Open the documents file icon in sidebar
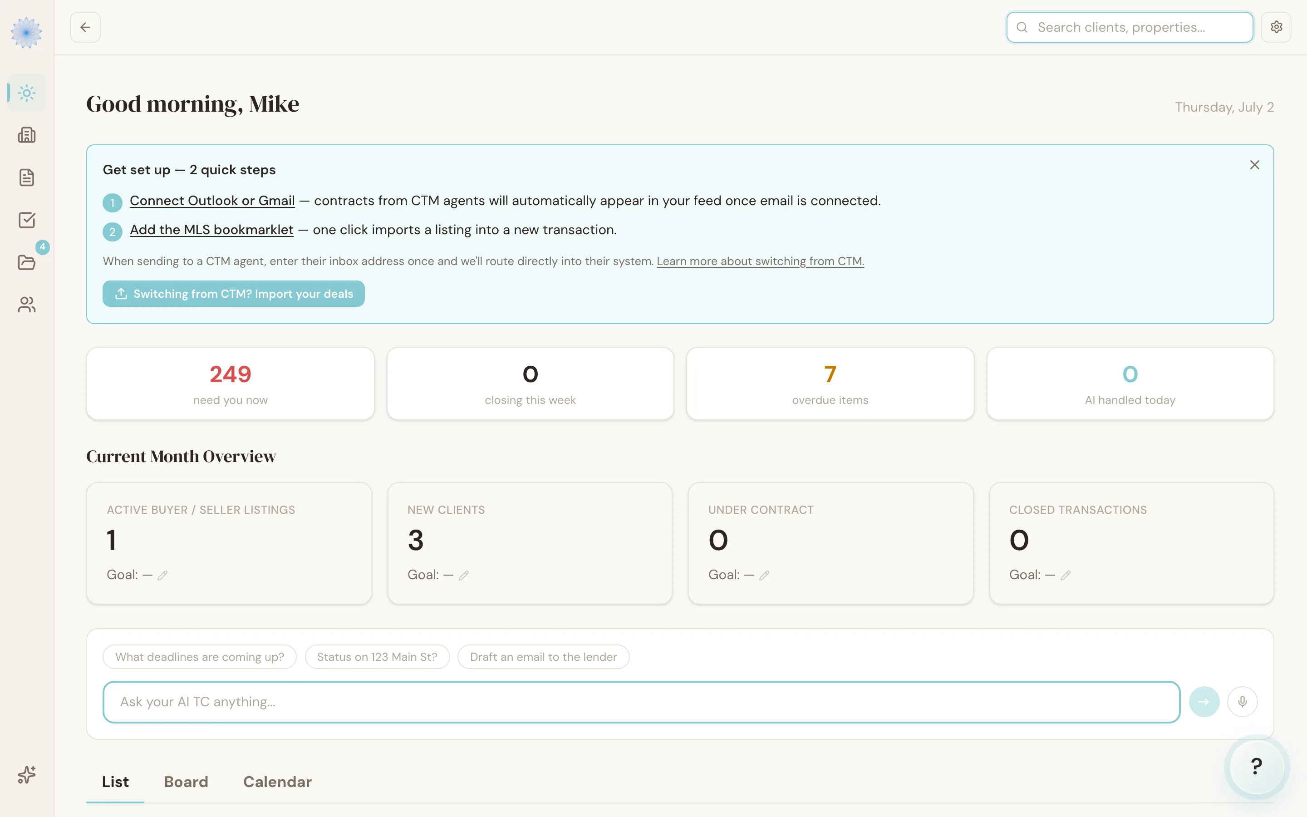This screenshot has height=817, width=1307. 26,177
